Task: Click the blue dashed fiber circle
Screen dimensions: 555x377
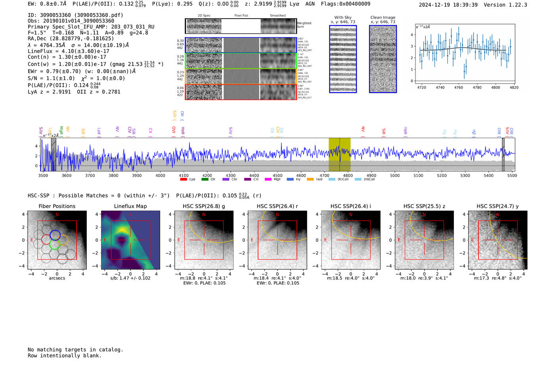Action: [x=55, y=235]
